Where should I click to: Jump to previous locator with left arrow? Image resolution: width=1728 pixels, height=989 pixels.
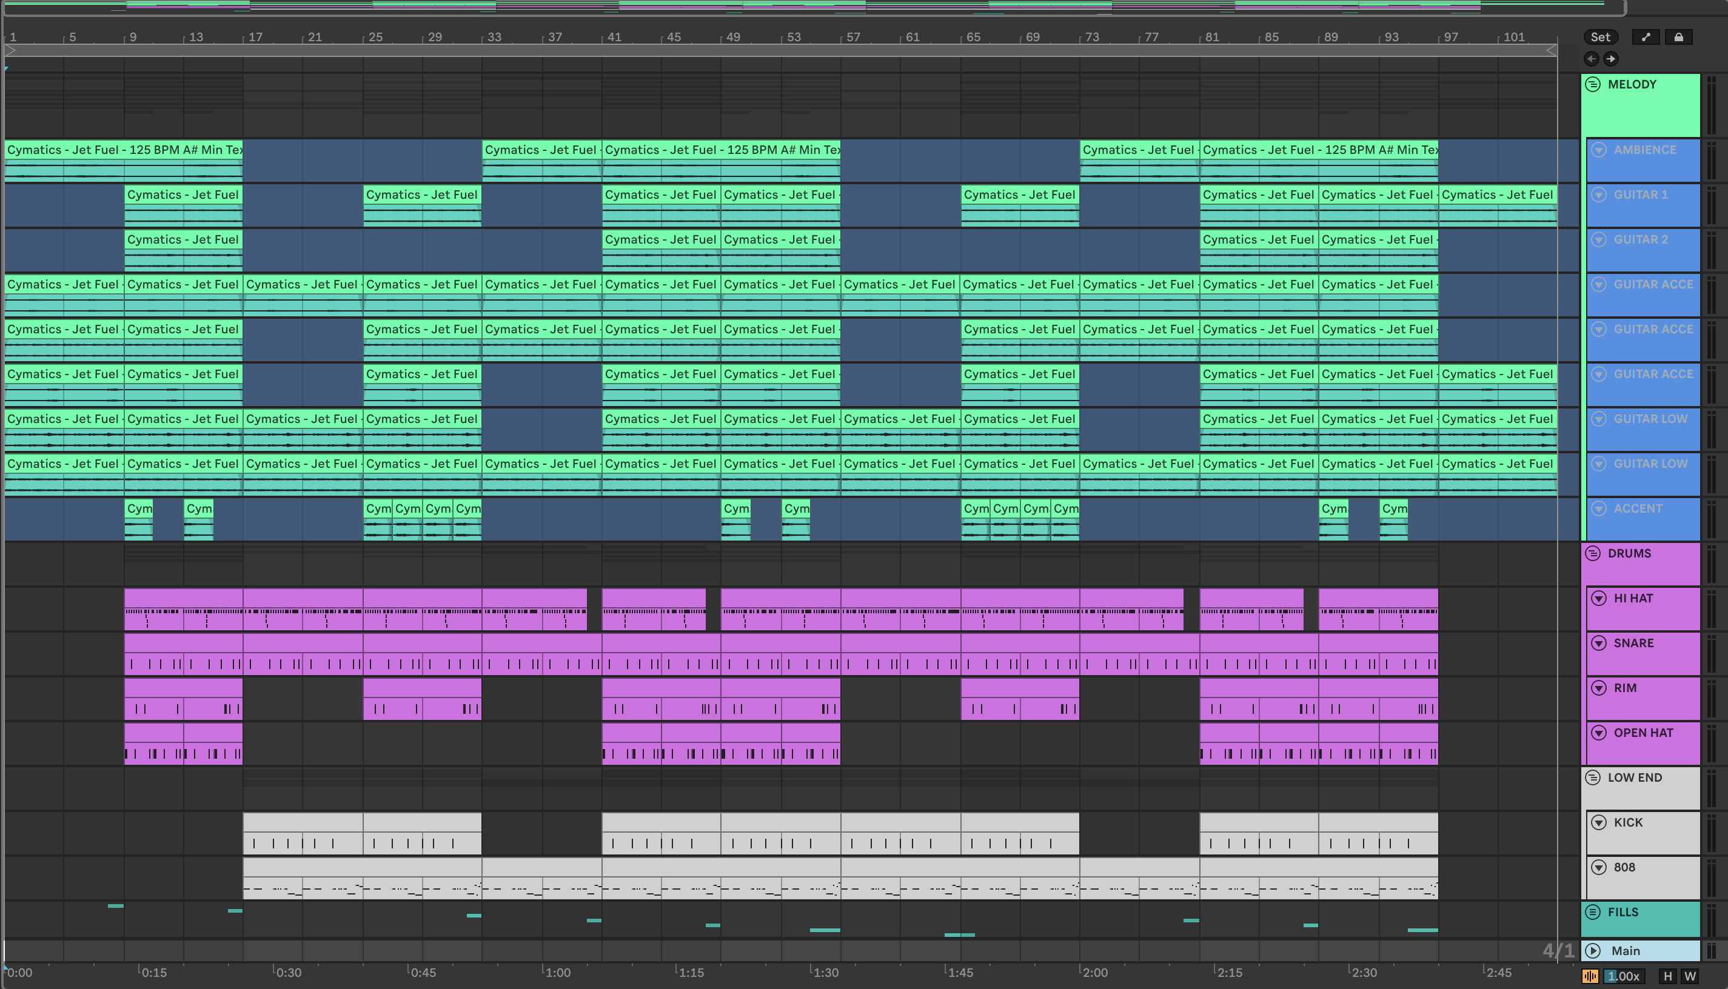click(x=1592, y=59)
